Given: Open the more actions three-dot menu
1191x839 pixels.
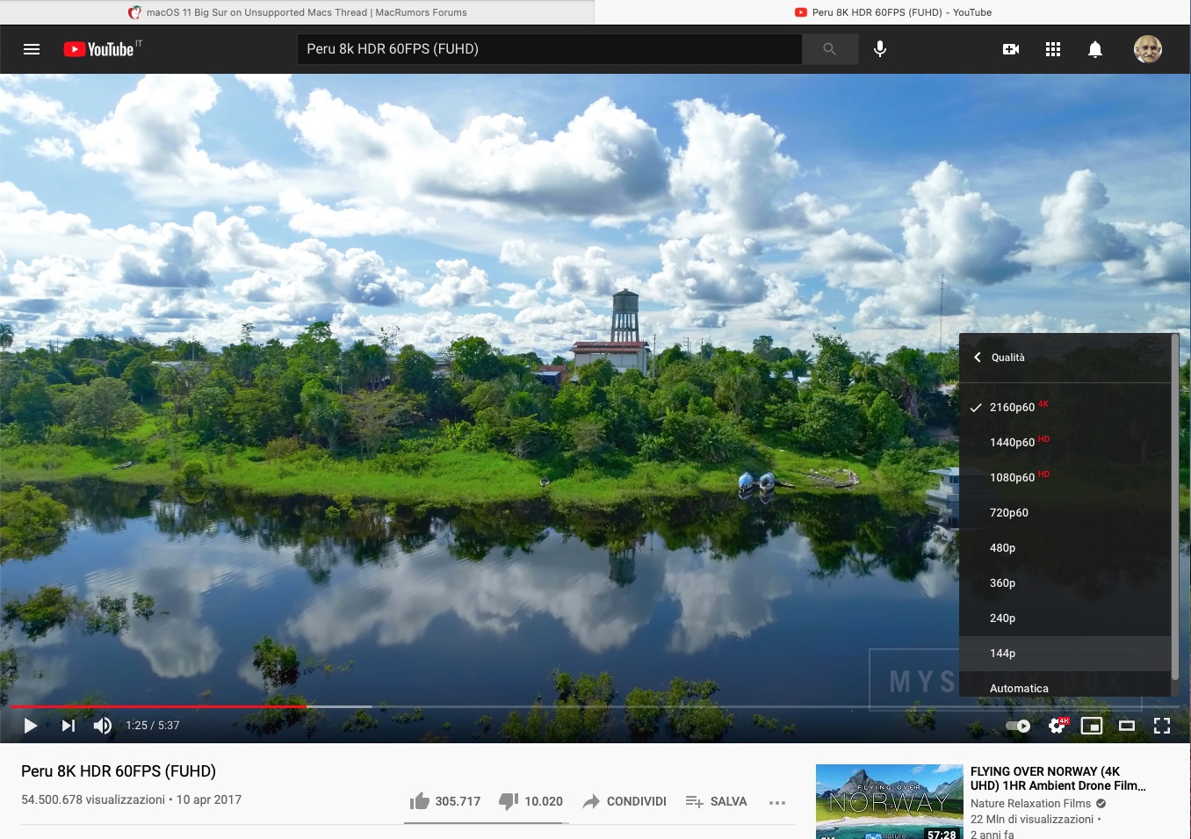Looking at the screenshot, I should pyautogui.click(x=777, y=802).
